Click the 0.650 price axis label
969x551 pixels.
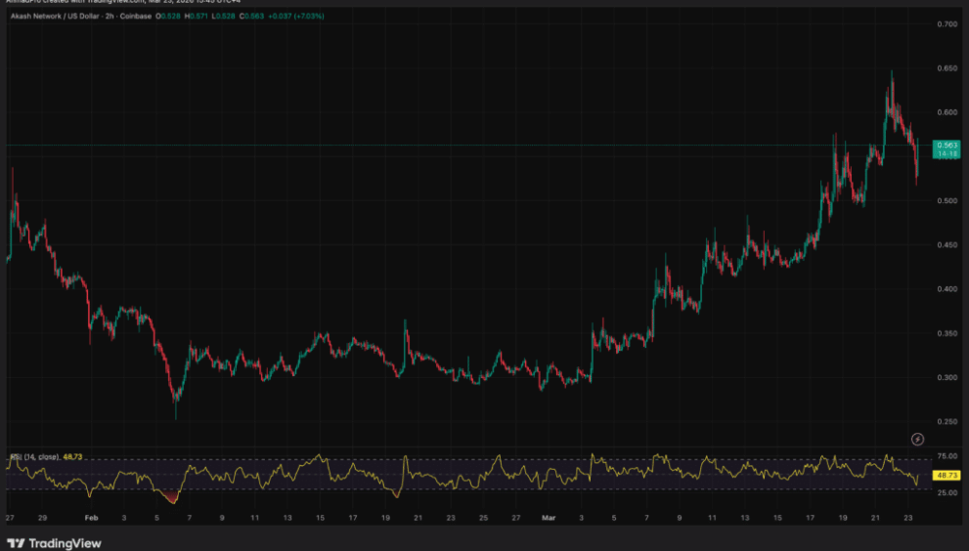946,68
